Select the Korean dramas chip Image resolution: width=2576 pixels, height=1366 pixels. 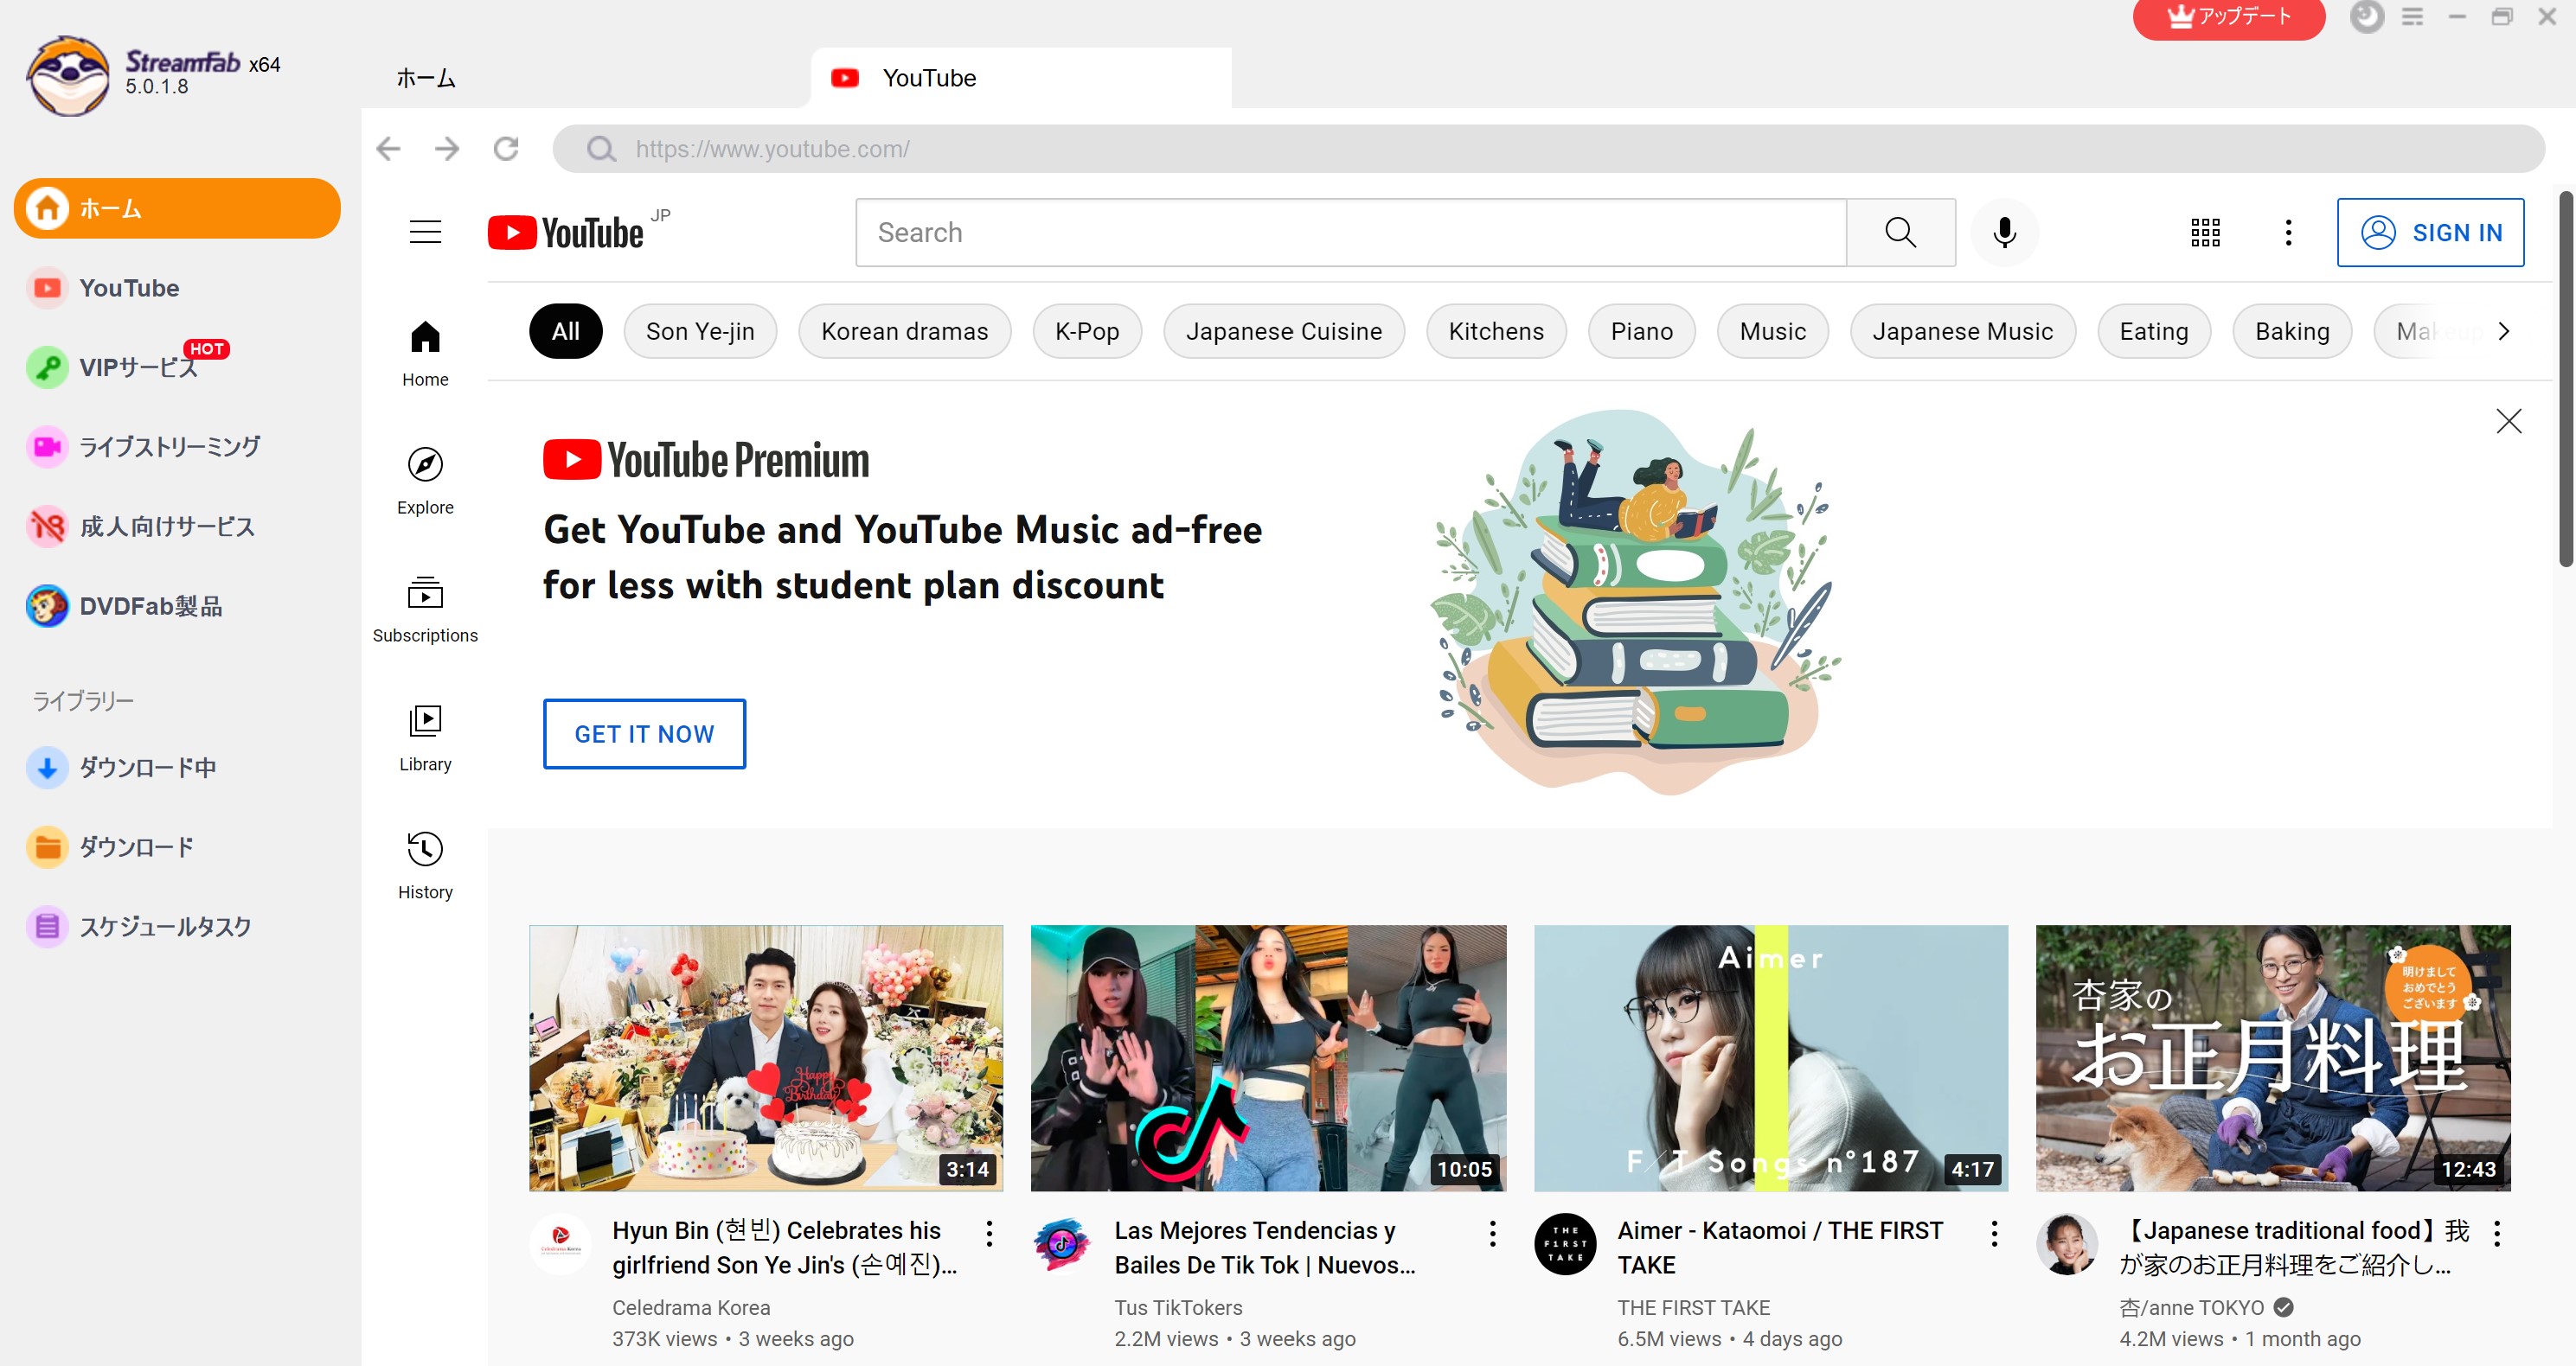(x=904, y=331)
